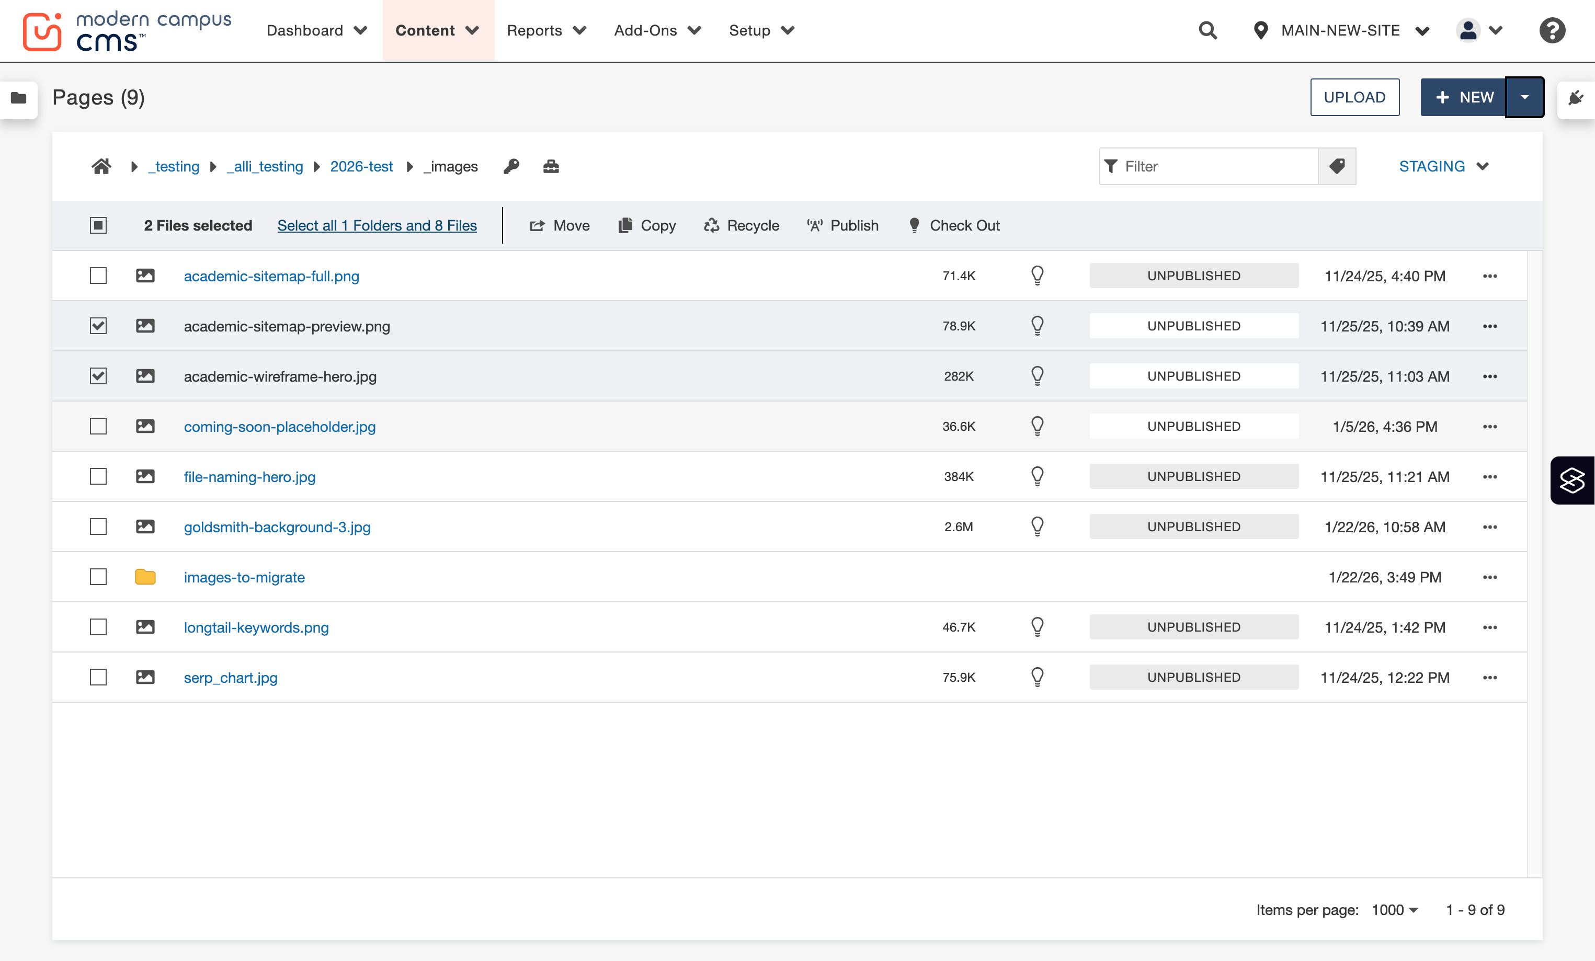Click the filter by tag icon
Screen dimensions: 1595x961
pyautogui.click(x=1337, y=166)
